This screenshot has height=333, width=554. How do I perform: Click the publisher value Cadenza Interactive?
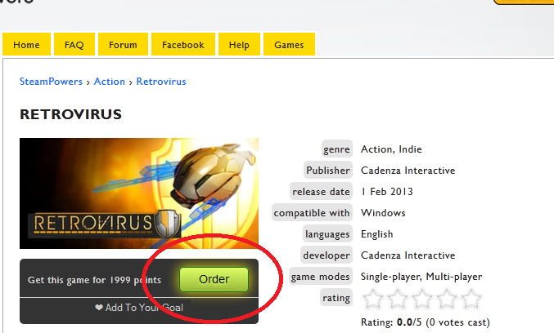pyautogui.click(x=408, y=171)
